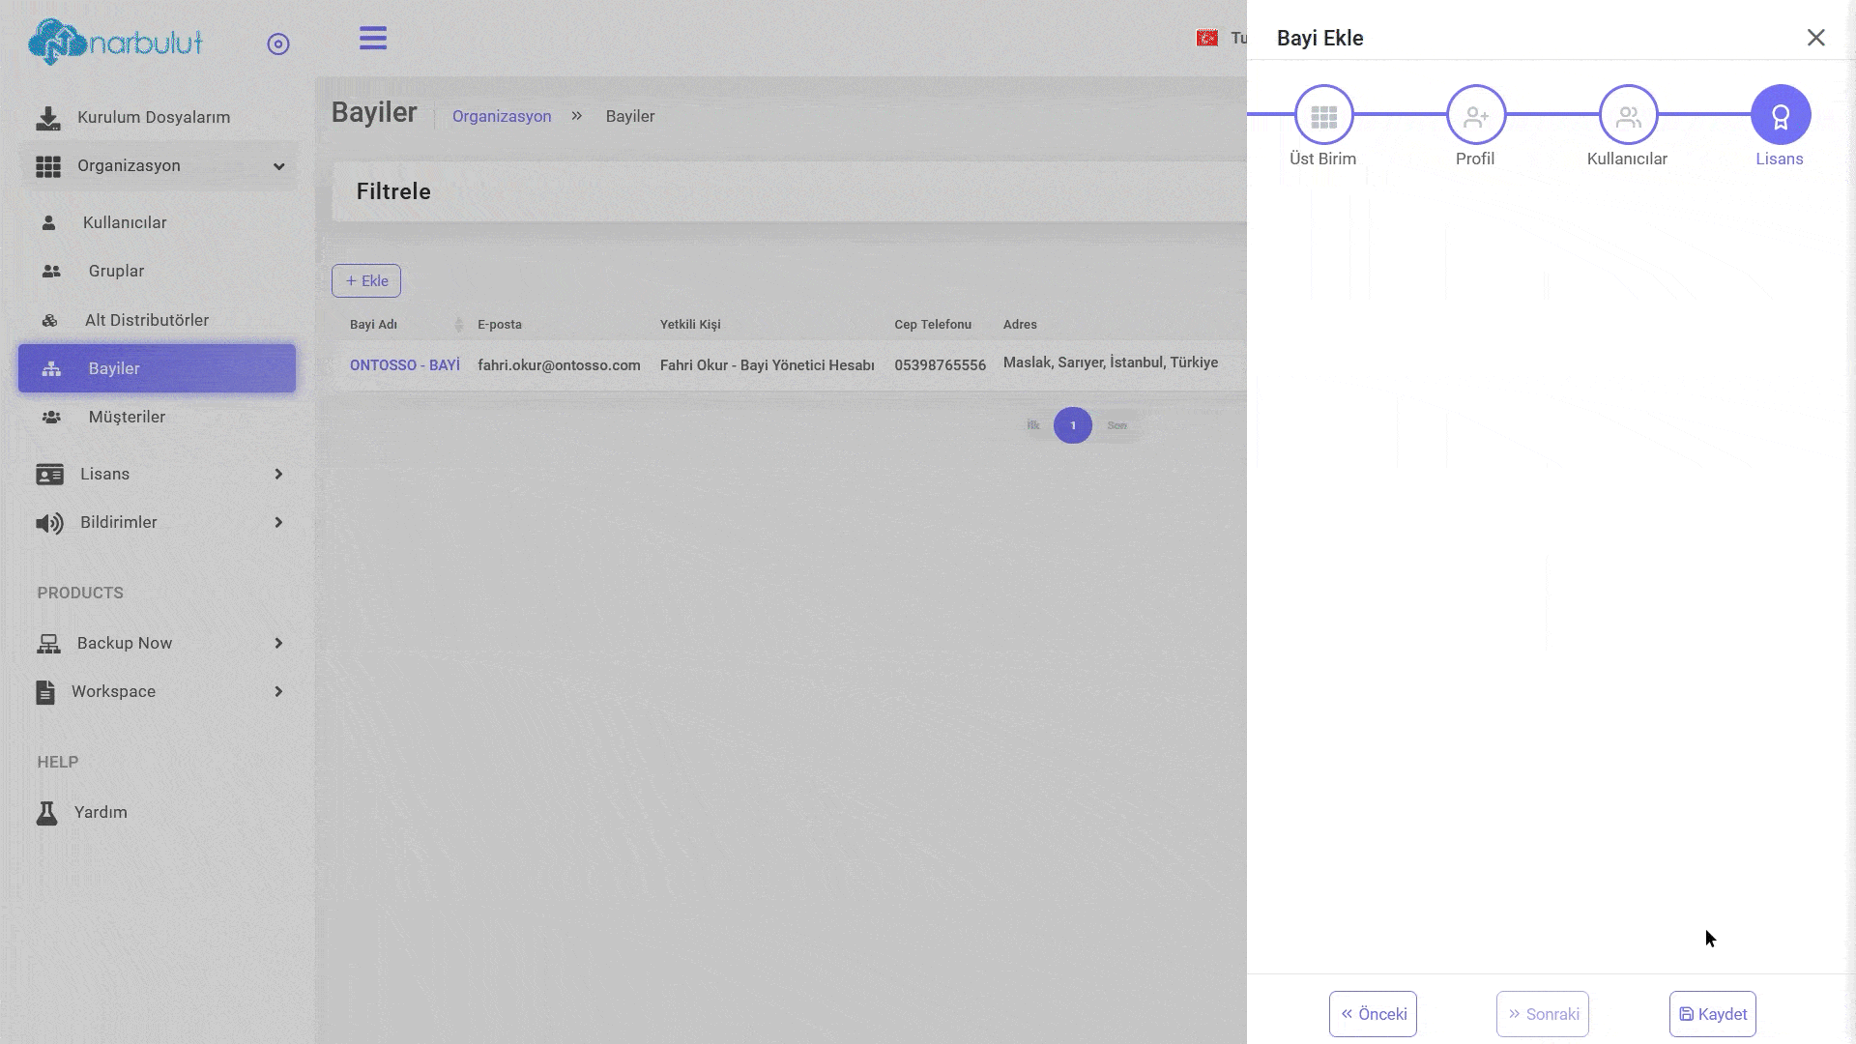Go to the first page with İlk
Screen dimensions: 1856x1044
click(1033, 425)
